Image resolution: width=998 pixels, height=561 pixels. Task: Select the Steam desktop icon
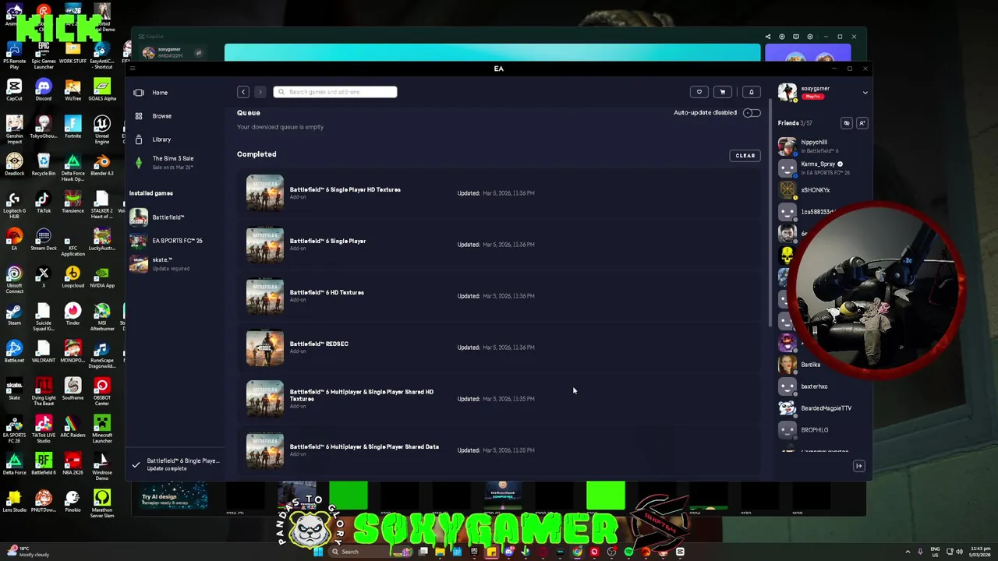pyautogui.click(x=14, y=313)
